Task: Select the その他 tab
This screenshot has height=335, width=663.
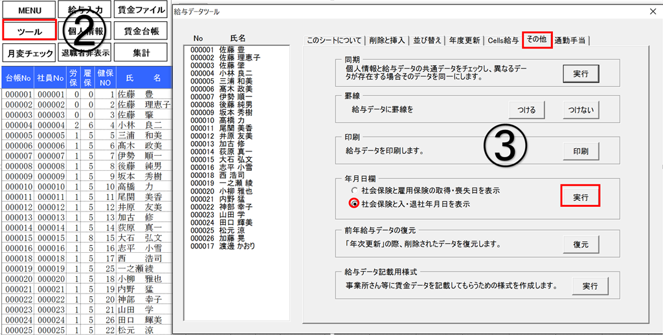Action: point(537,39)
